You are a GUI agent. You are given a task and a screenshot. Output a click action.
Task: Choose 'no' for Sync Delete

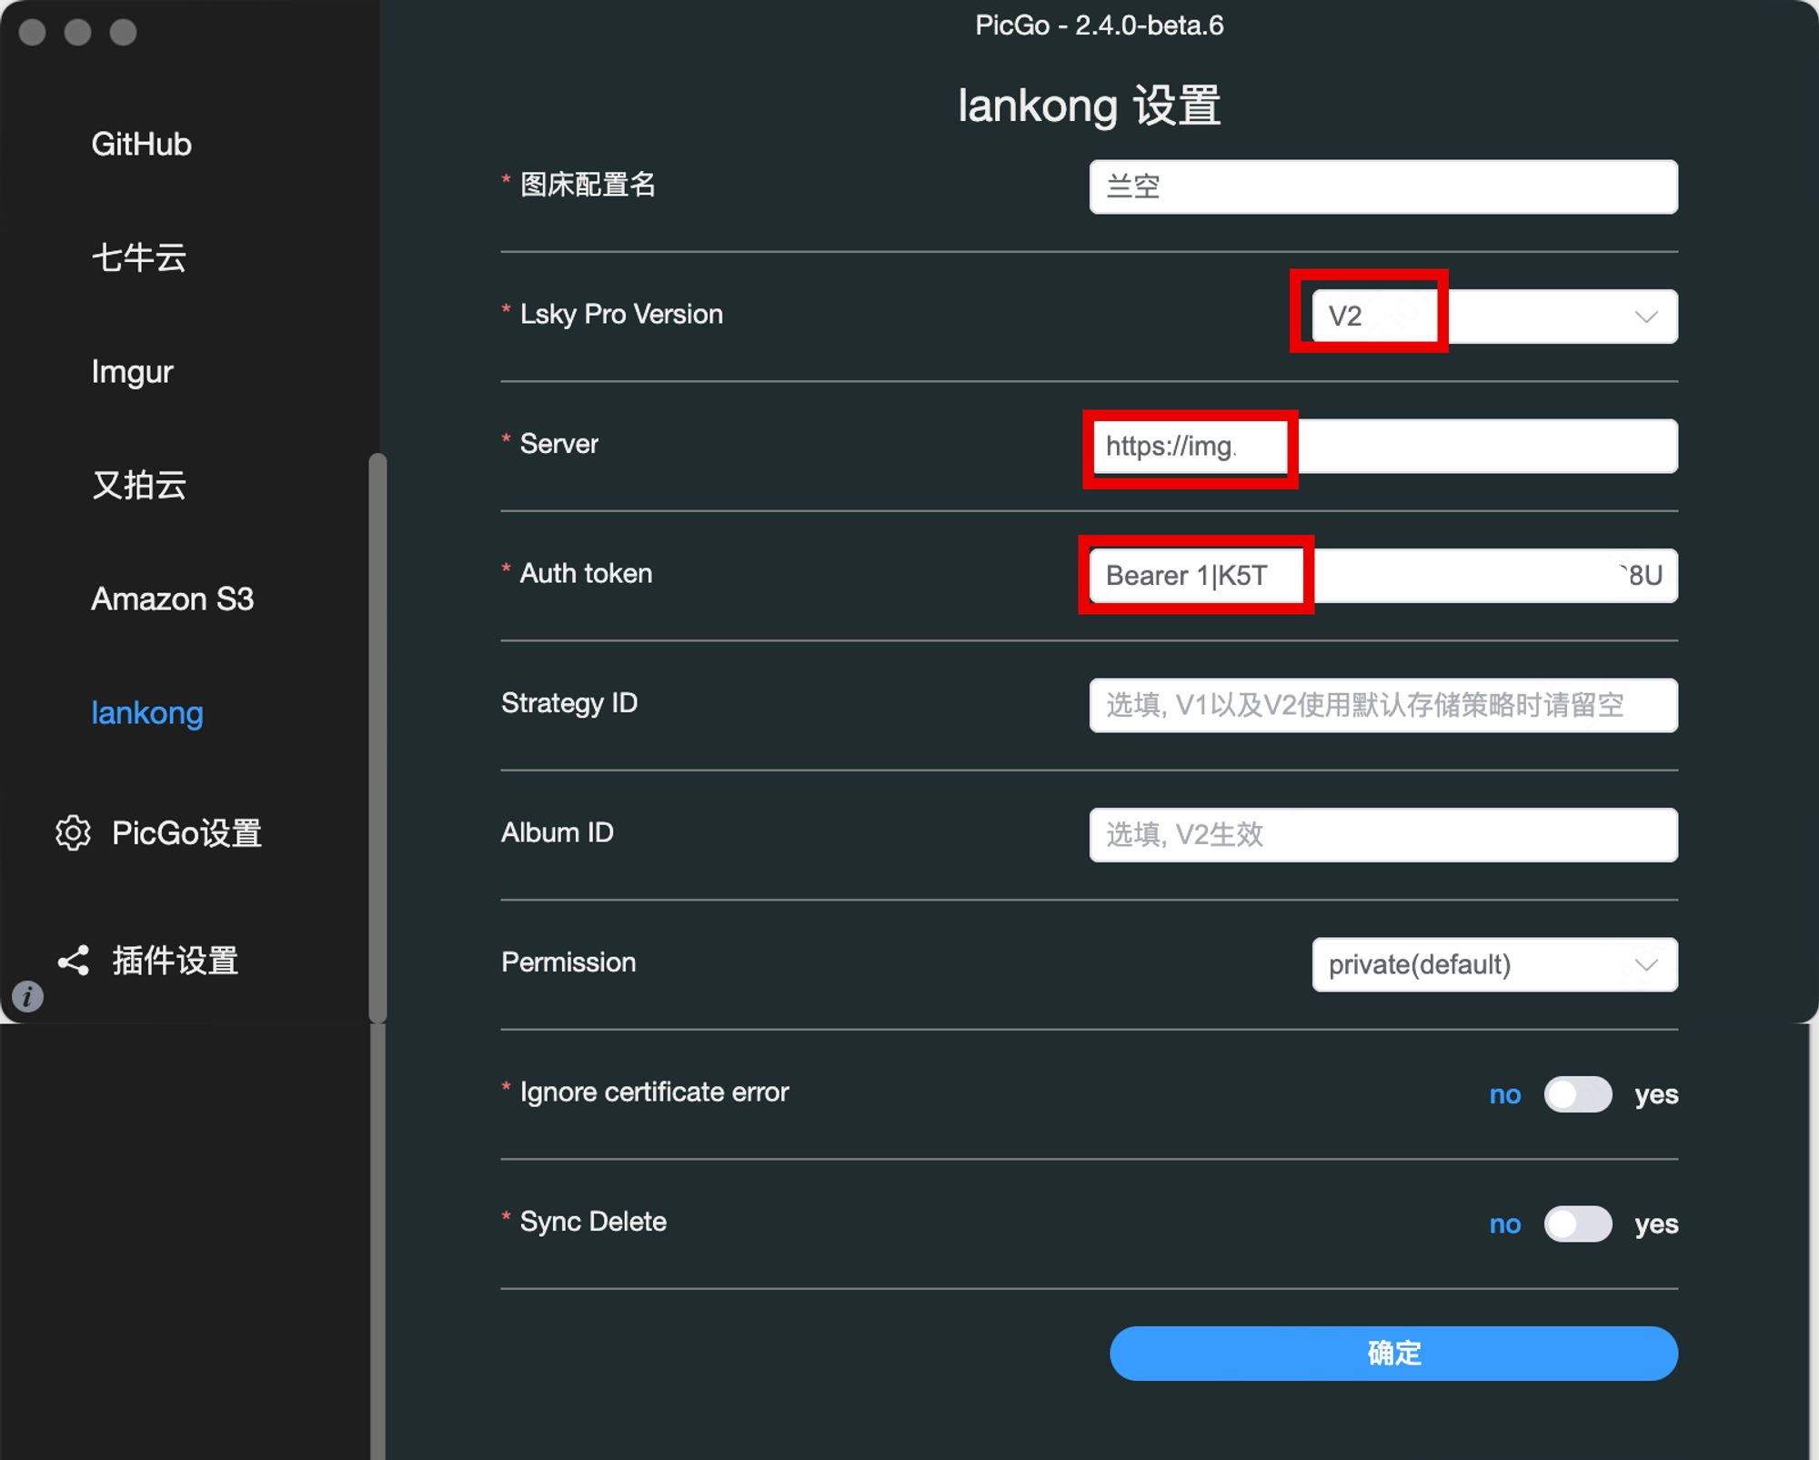point(1505,1223)
